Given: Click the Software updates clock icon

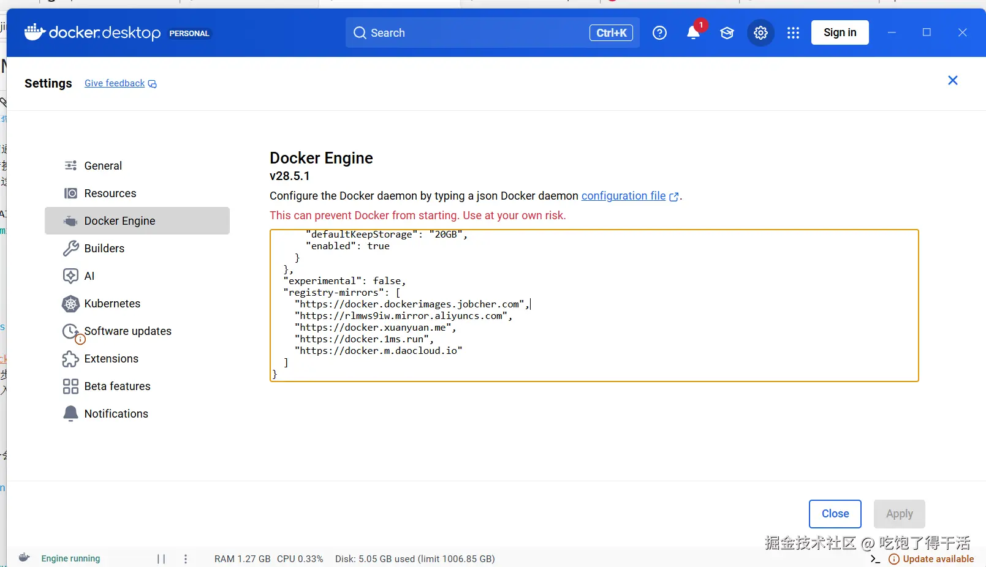Looking at the screenshot, I should coord(72,332).
